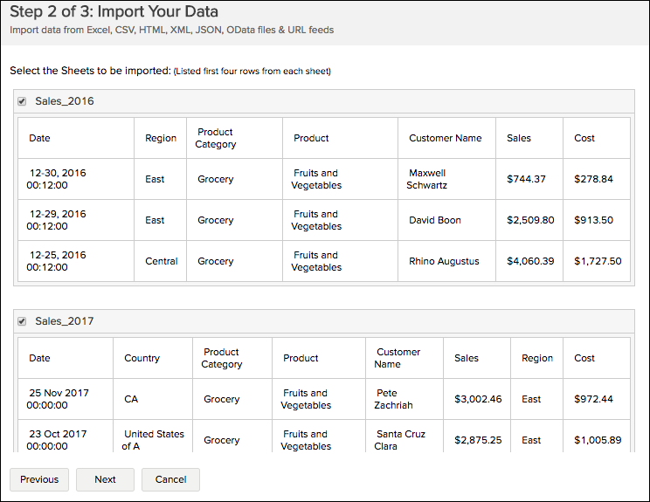
Task: Click the David Boon customer cell
Action: tap(434, 220)
